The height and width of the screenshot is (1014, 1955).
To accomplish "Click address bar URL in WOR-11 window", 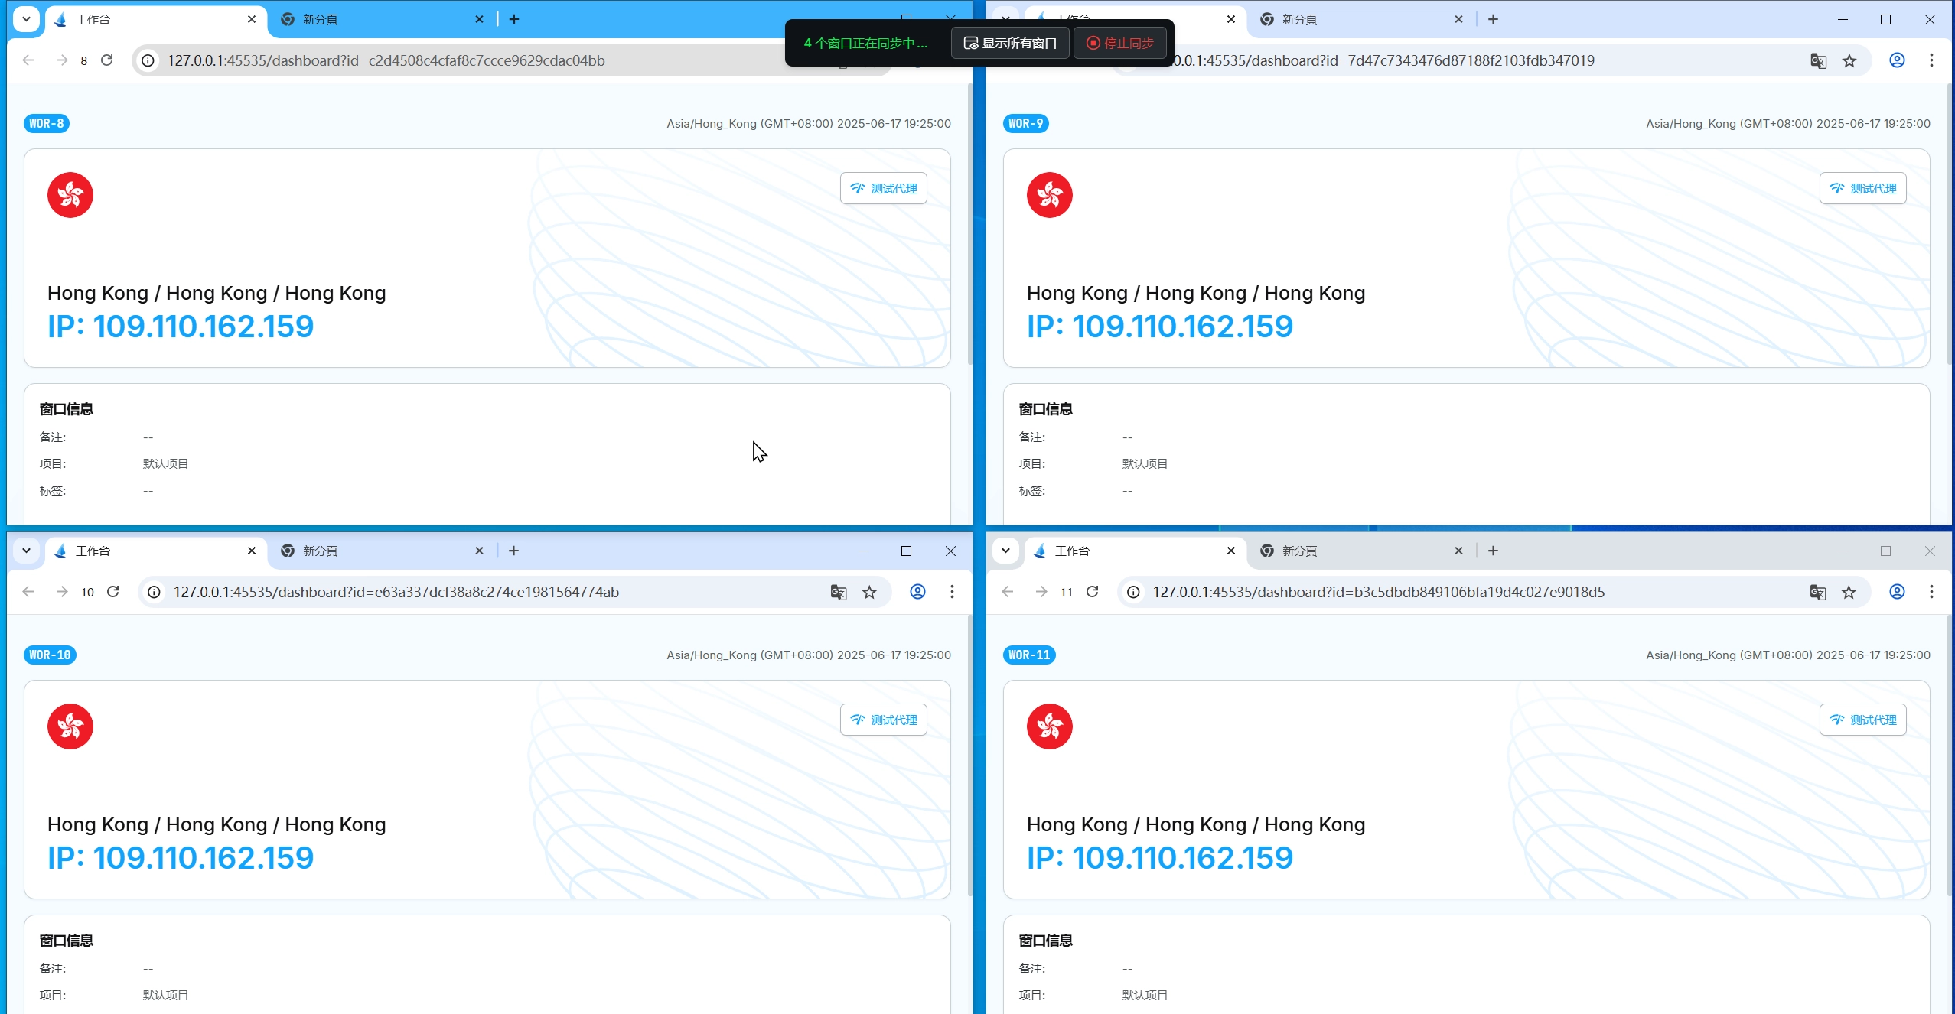I will tap(1378, 592).
